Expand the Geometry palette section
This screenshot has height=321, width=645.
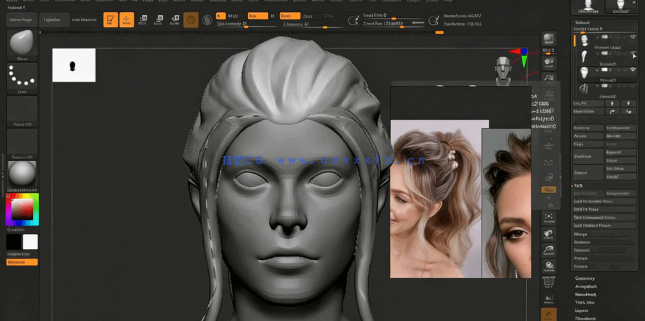(586, 279)
